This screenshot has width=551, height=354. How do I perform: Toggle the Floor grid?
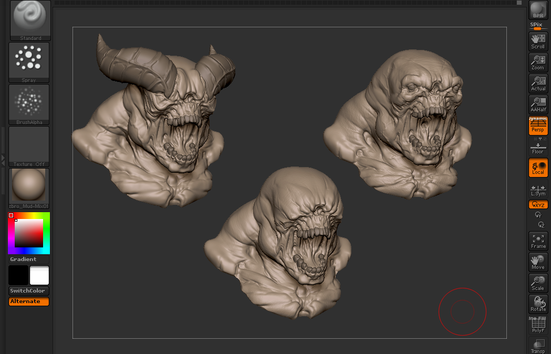[x=538, y=147]
